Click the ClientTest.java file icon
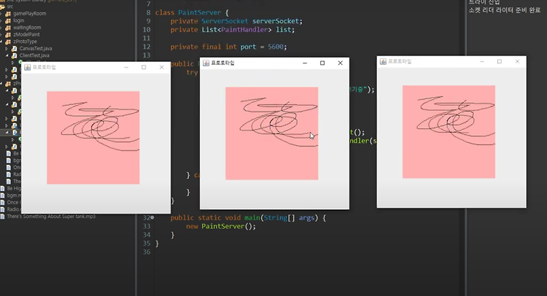The width and height of the screenshot is (547, 296). click(15, 55)
